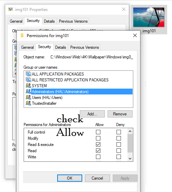172x192 pixels.
Task: Click the SYSTEM user group icon
Action: tap(28, 86)
